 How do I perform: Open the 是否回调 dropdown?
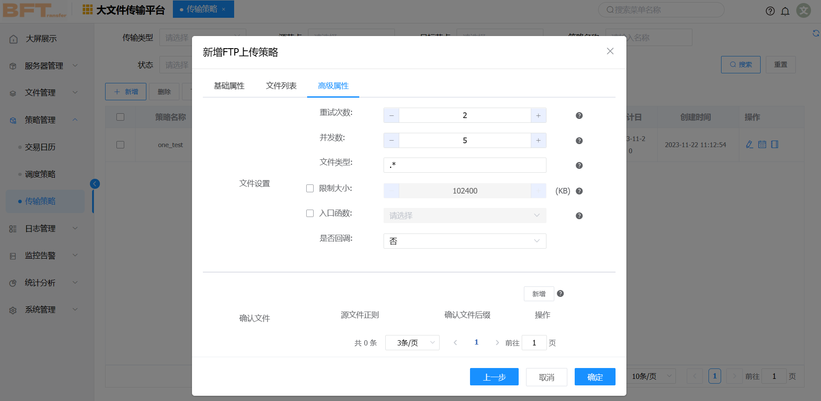[464, 241]
